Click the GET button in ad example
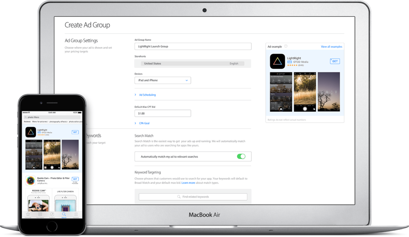This screenshot has height=237, width=409. pos(335,61)
